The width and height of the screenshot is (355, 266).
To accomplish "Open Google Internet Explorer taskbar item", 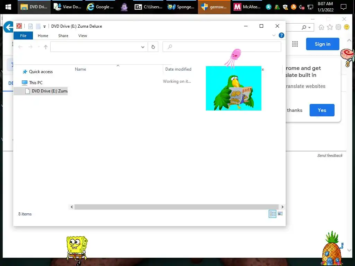I will (100, 7).
